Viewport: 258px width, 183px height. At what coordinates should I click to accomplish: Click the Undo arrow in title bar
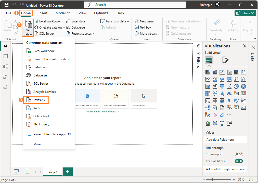(14, 5)
